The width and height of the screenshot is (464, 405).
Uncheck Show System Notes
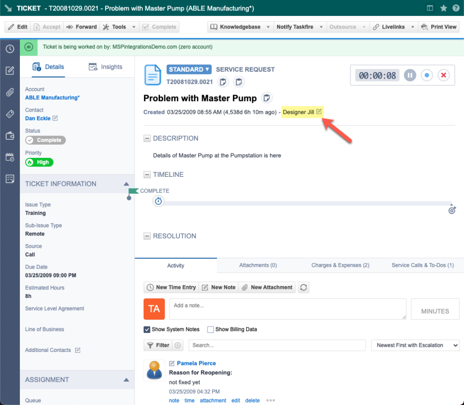coord(147,329)
